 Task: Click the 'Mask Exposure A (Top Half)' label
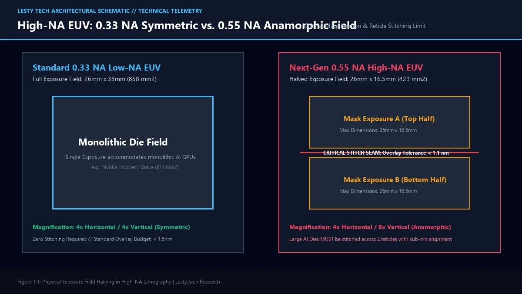[x=389, y=119]
